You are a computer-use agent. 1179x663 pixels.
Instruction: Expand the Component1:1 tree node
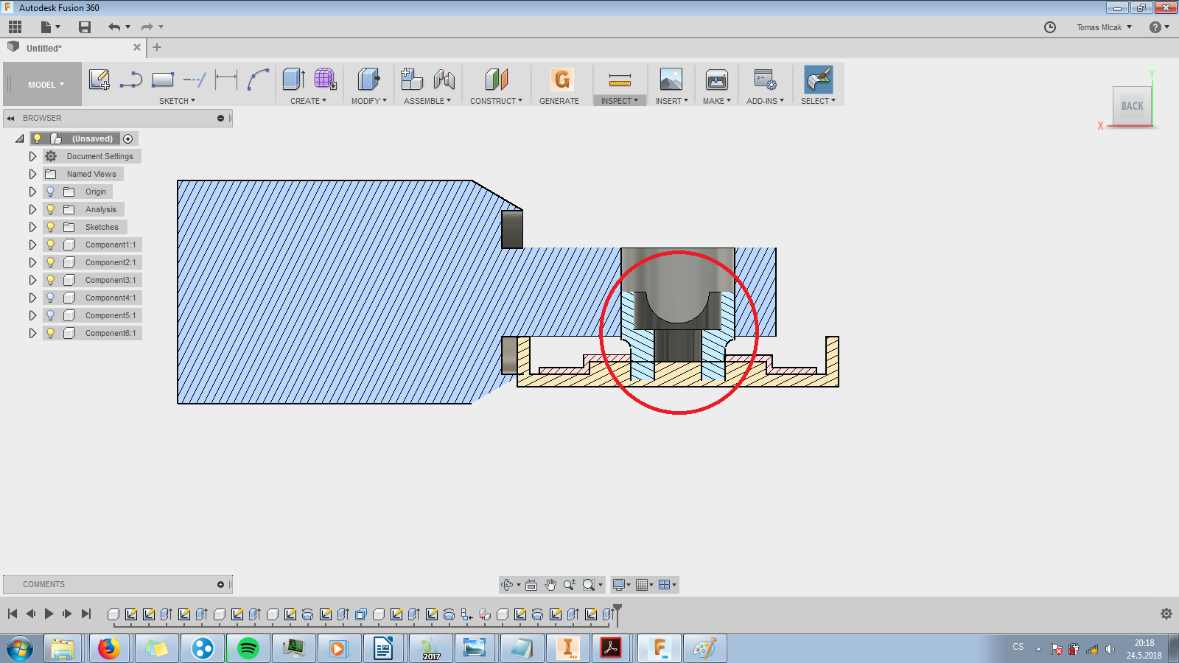point(32,245)
